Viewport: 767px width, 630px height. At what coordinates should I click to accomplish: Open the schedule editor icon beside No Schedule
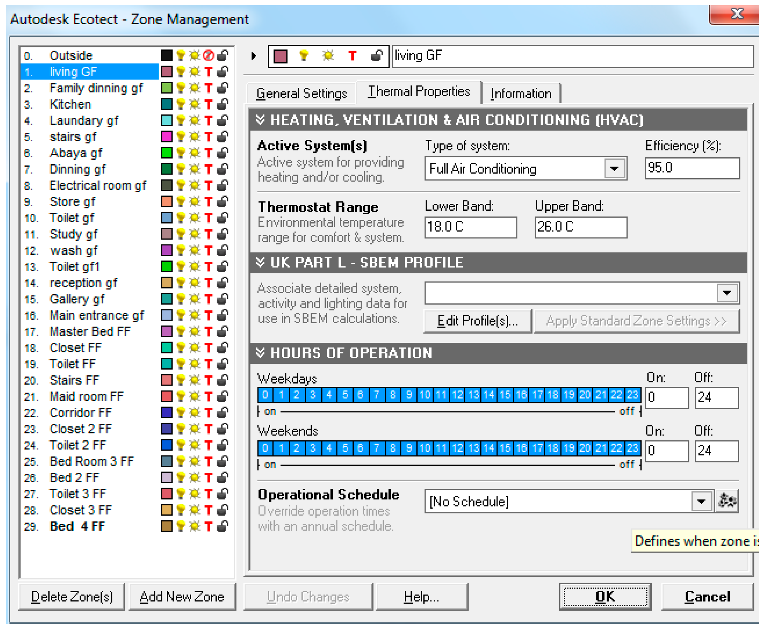click(727, 501)
